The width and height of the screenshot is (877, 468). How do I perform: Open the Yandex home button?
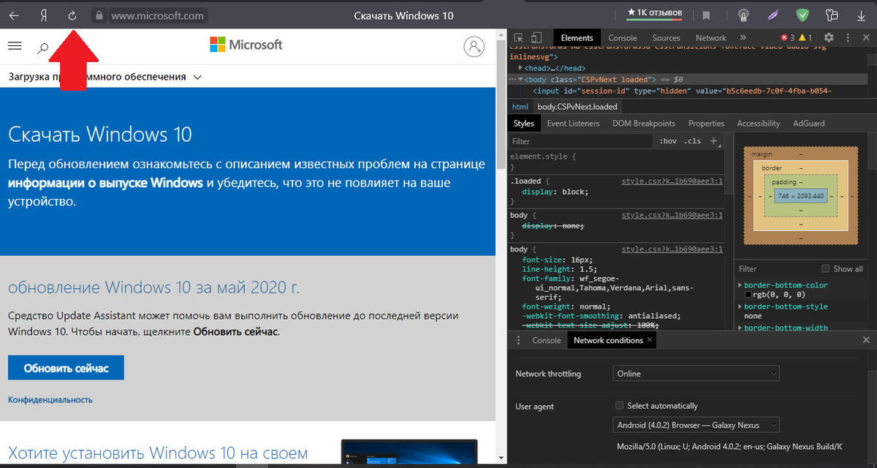coord(43,15)
